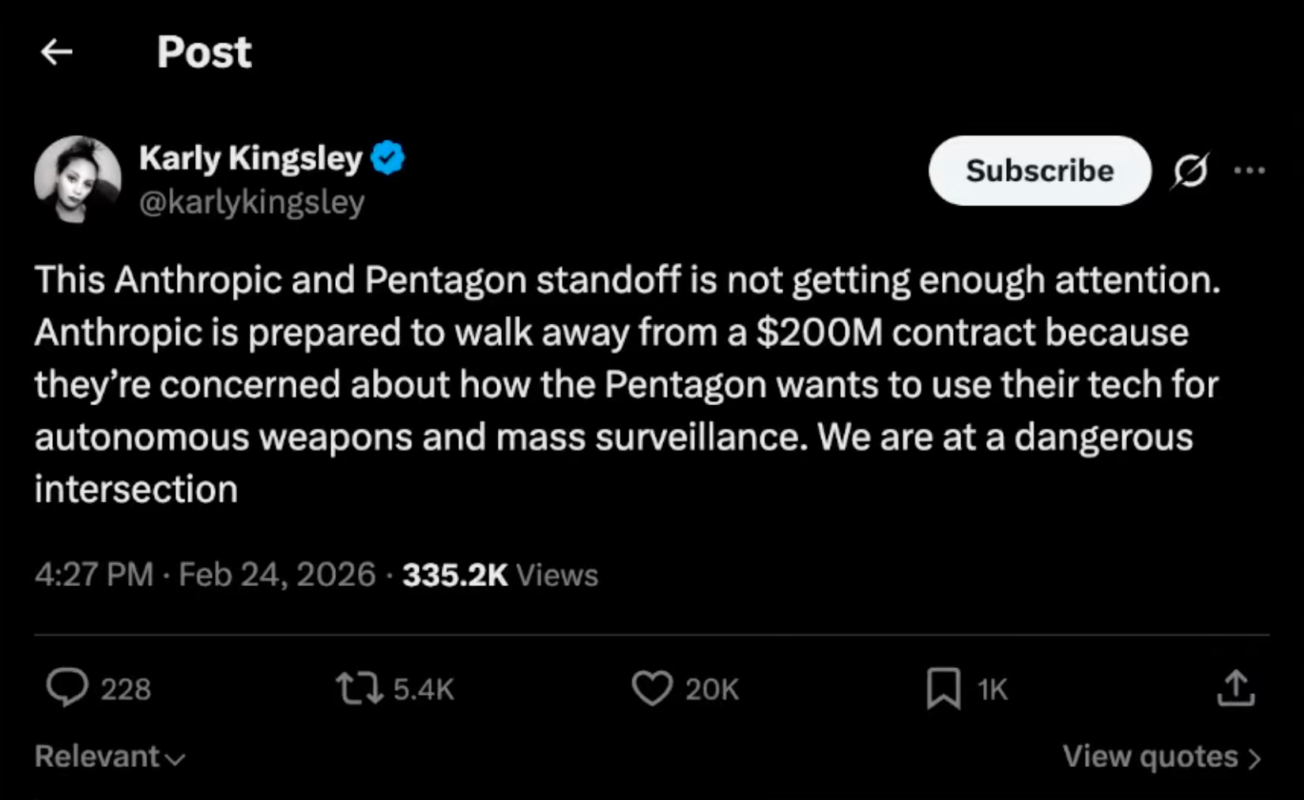Click the 335.2K Views count
This screenshot has width=1304, height=800.
(x=499, y=575)
